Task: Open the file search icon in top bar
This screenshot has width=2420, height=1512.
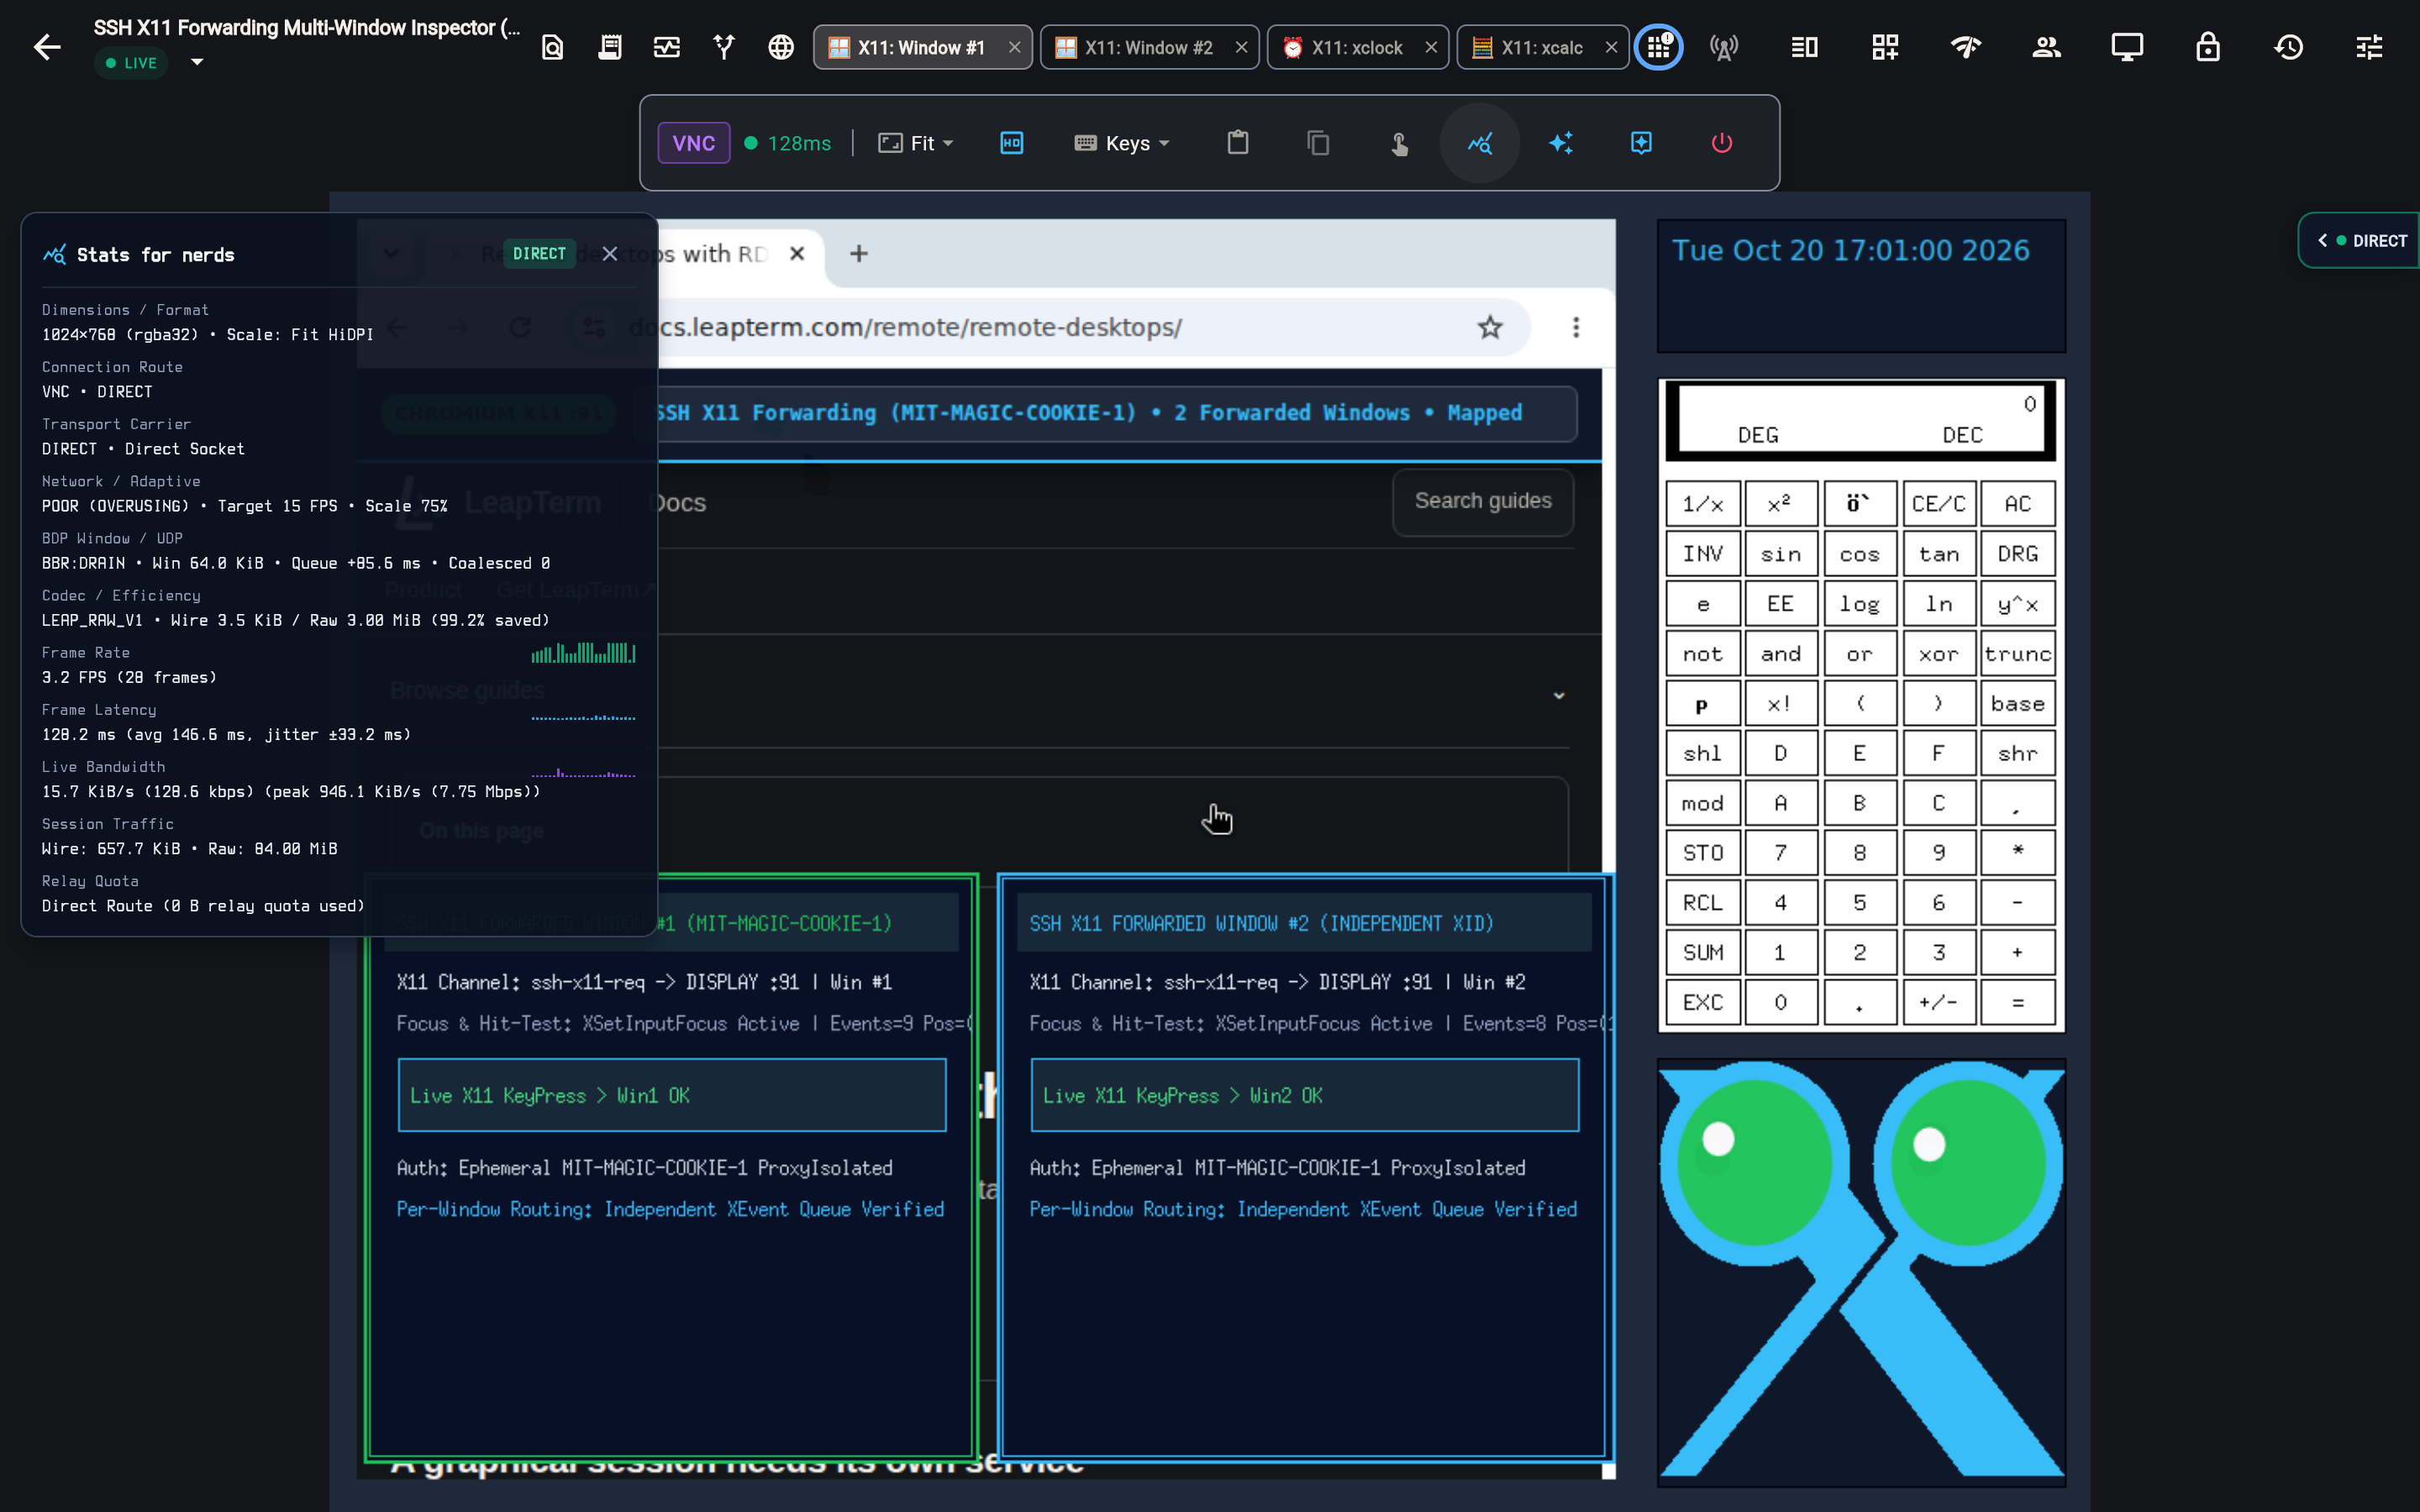Action: 552,47
